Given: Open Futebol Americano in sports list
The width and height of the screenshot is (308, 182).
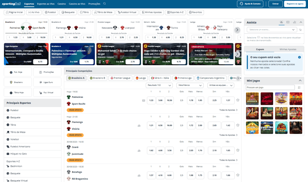Looking at the screenshot, I should click(33, 146).
